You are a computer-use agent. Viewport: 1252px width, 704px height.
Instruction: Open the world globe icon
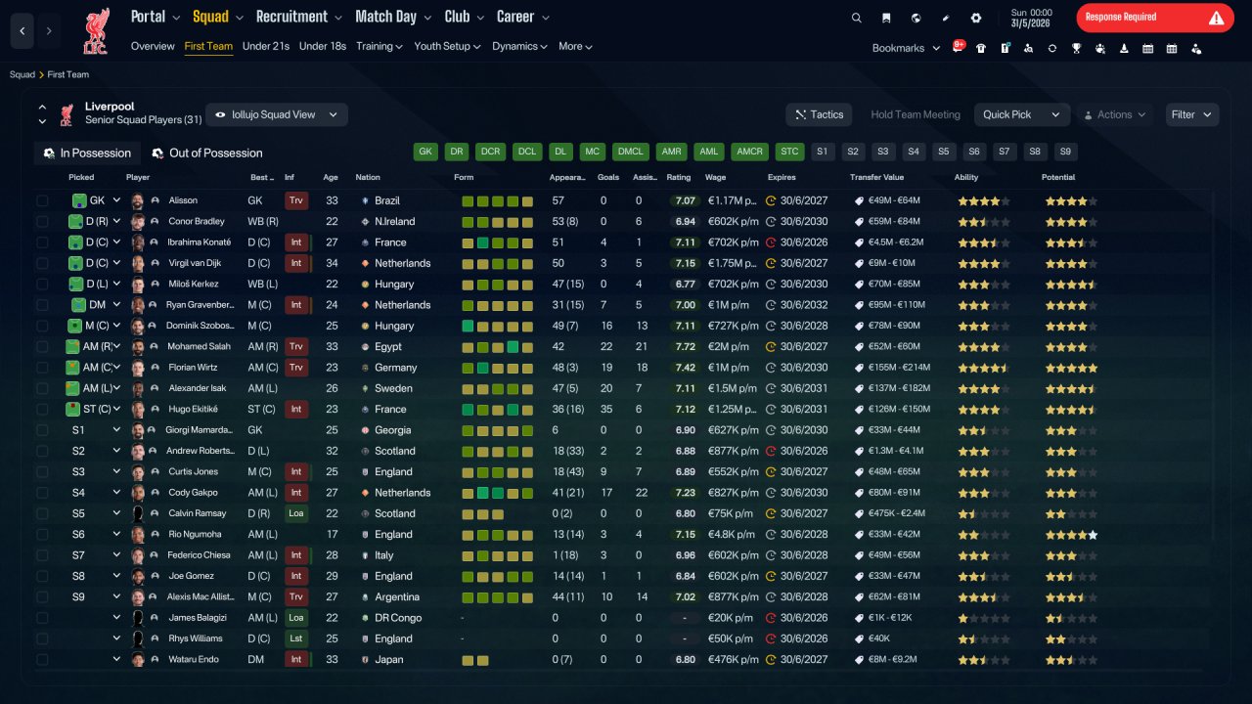click(916, 18)
